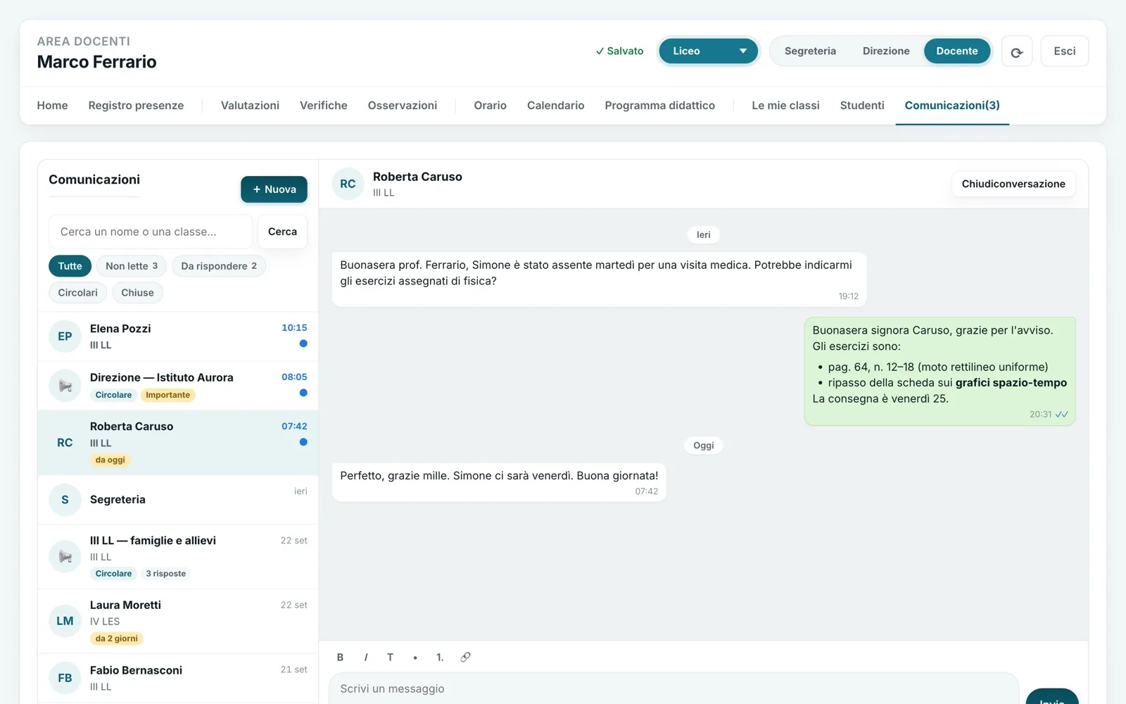Click the Cerca search button
Viewport: 1126px width, 704px height.
(x=282, y=232)
